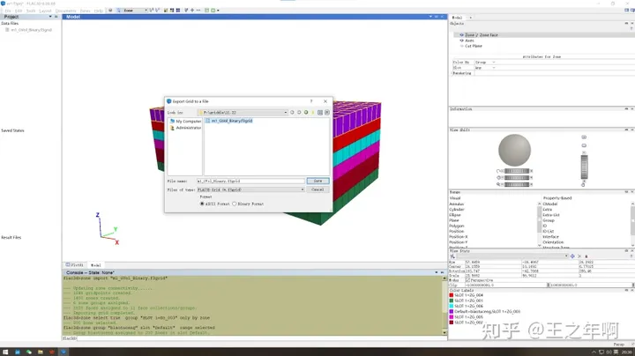
Task: Switch file dialog to detail view
Action: click(327, 113)
